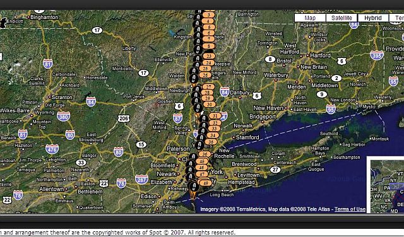
Task: Select marker 49 near New York City
Action: [206, 183]
